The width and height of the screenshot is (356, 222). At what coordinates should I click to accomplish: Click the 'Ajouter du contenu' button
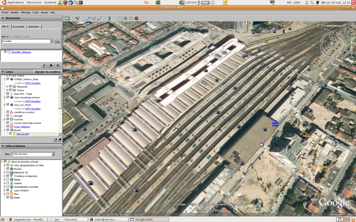coord(48,72)
